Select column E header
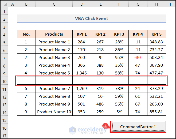 pyautogui.click(x=101, y=4)
